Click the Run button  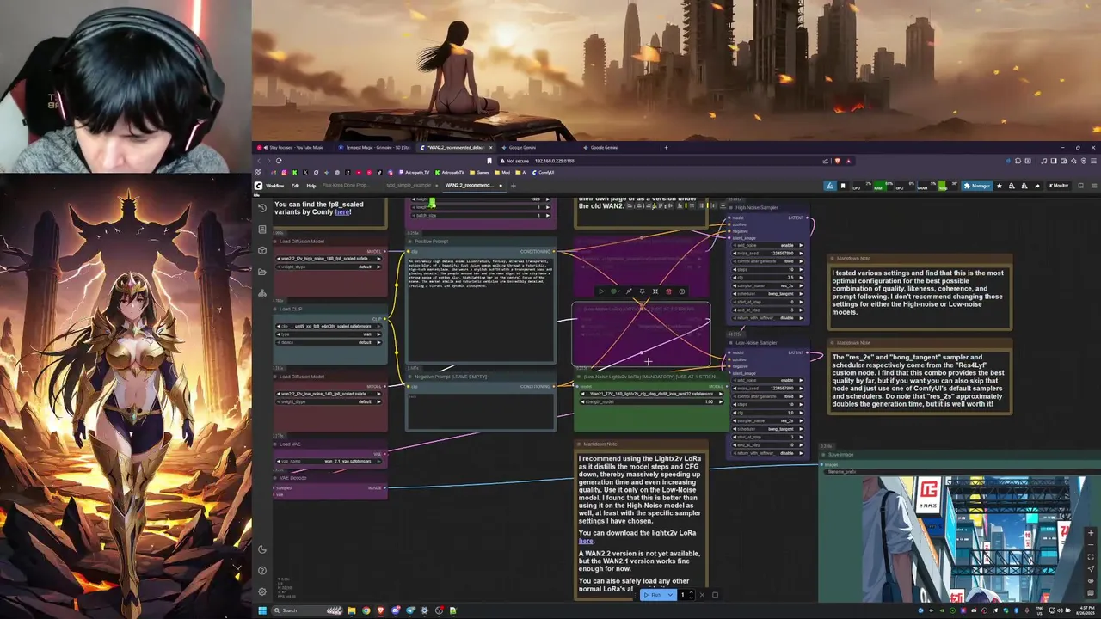point(654,595)
